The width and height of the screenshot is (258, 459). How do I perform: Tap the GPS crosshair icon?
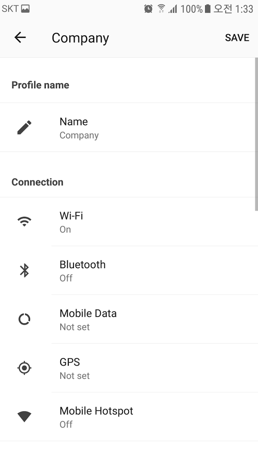pyautogui.click(x=24, y=368)
